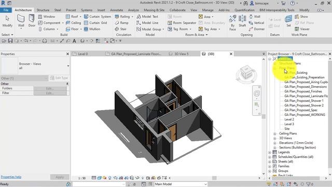Select Site floor plan in browser
Viewport: 332px width, 187px height.
(x=287, y=129)
